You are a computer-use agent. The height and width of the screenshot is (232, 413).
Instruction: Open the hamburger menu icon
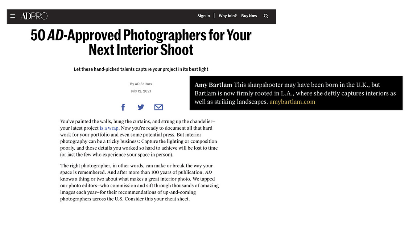[12, 16]
